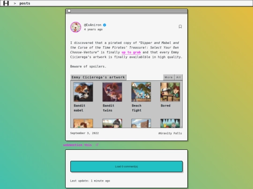Bookmark this post with the bookmark icon
253x189 pixels.
(x=180, y=27)
